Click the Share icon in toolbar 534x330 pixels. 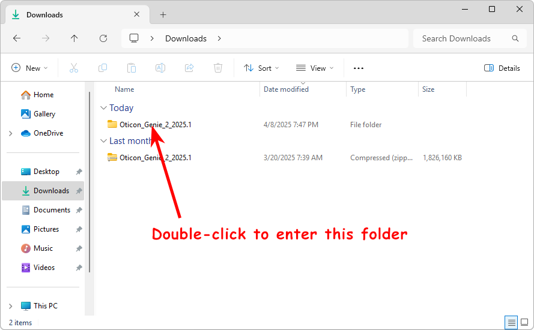point(189,68)
